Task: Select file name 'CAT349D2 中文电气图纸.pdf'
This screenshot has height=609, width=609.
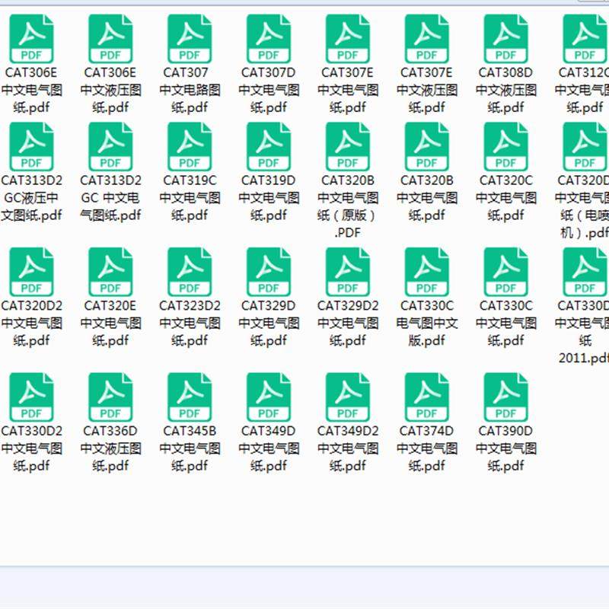Action: (x=348, y=448)
